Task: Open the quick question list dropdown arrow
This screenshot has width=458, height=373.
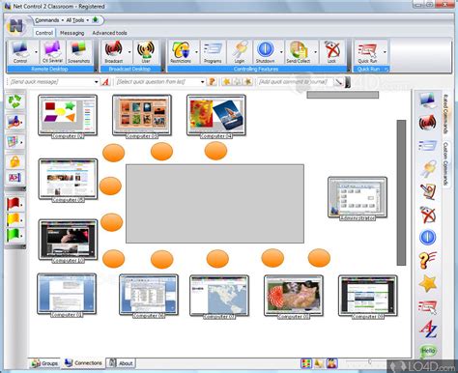Action: coord(202,82)
